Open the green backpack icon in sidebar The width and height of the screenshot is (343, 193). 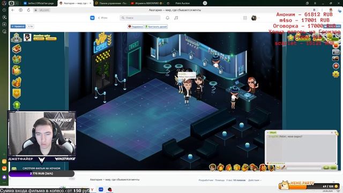click(x=17, y=105)
